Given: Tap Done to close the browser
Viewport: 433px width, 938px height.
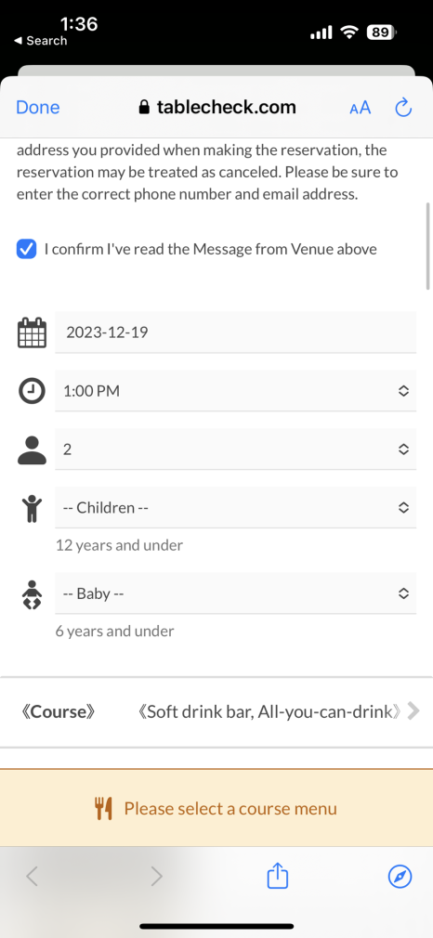Looking at the screenshot, I should [38, 108].
